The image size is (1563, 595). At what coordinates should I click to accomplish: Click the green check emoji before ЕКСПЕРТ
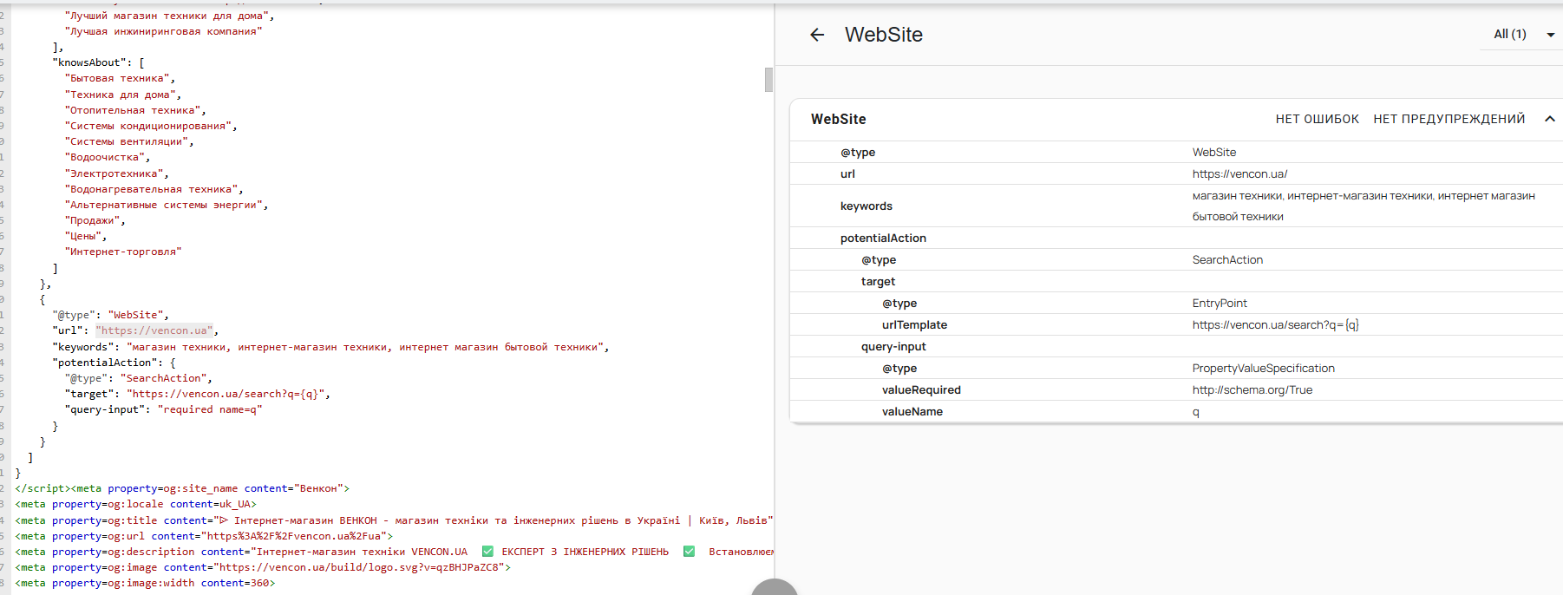(x=487, y=552)
